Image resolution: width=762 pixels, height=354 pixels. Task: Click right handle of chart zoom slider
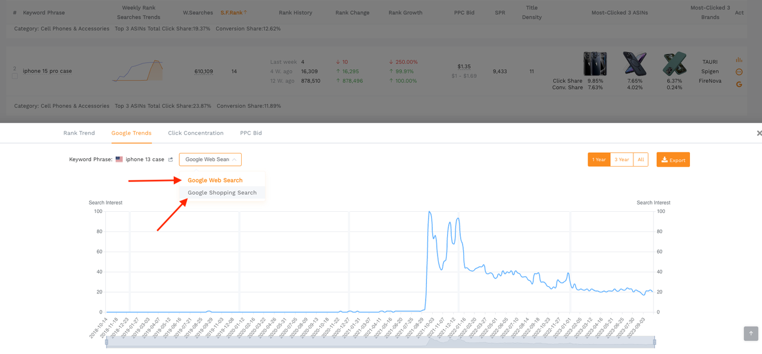654,342
